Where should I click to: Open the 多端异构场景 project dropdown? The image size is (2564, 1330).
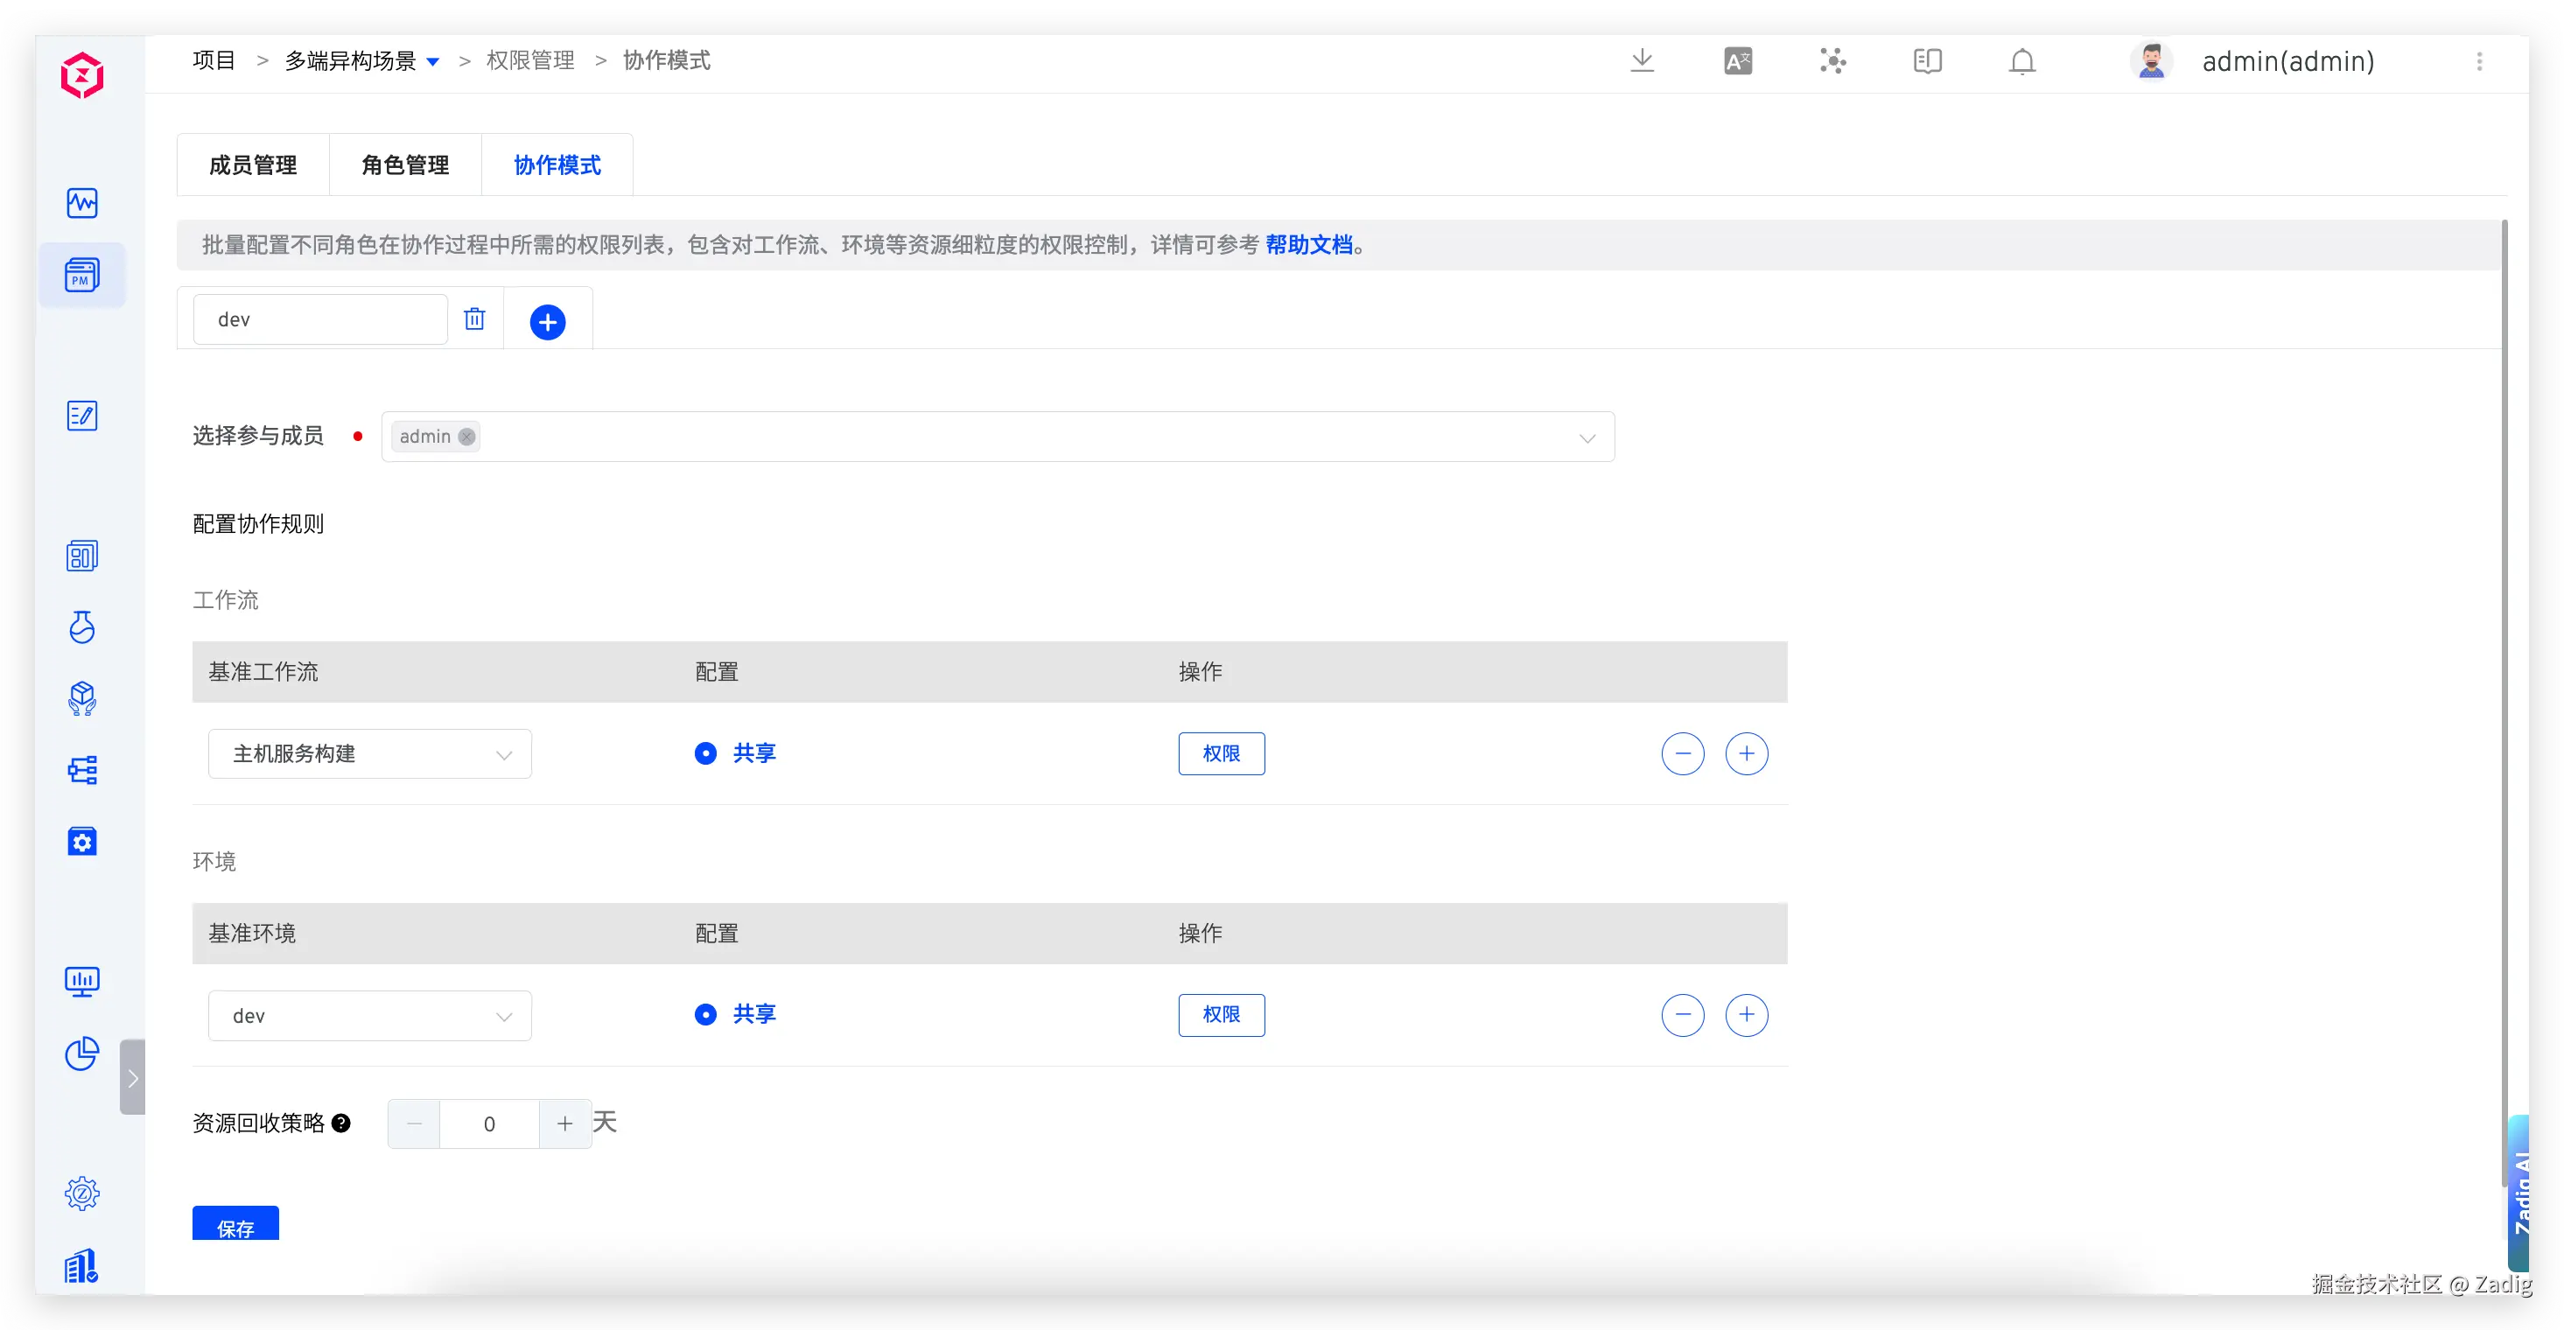click(432, 62)
